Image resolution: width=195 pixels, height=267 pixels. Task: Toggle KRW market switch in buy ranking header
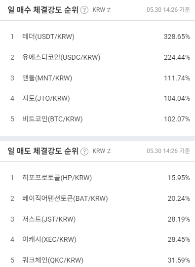102,10
